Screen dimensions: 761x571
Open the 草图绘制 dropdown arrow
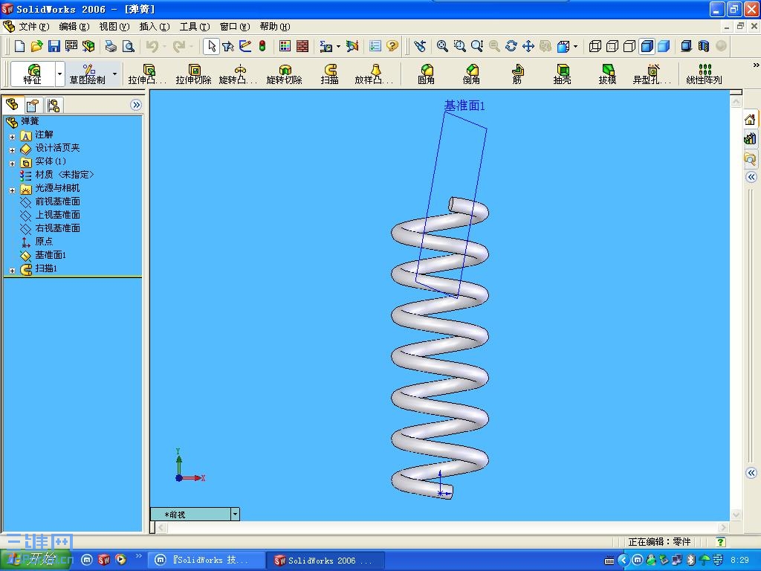pyautogui.click(x=115, y=74)
